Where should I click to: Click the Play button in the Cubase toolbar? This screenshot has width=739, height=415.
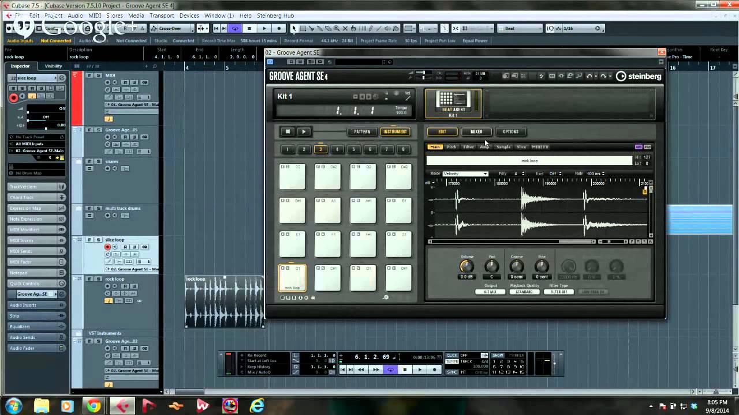(264, 28)
